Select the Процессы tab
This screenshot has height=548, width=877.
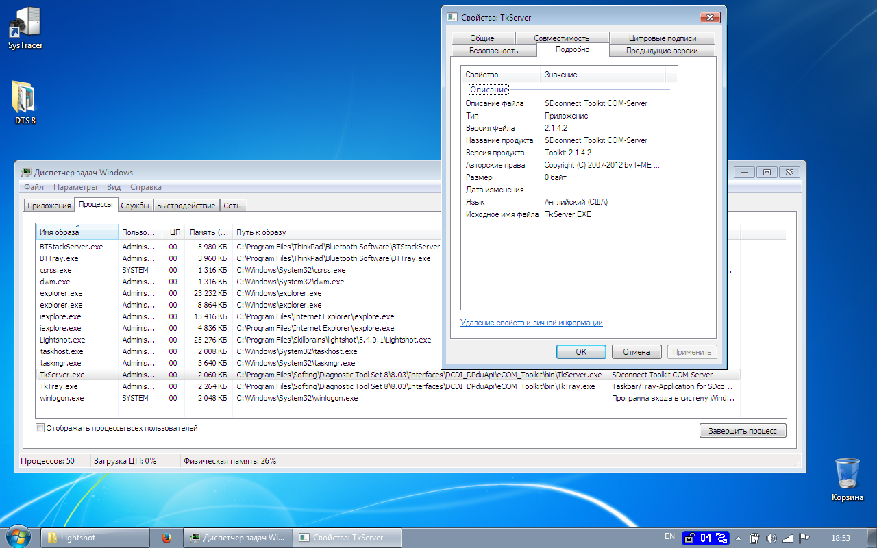click(96, 205)
